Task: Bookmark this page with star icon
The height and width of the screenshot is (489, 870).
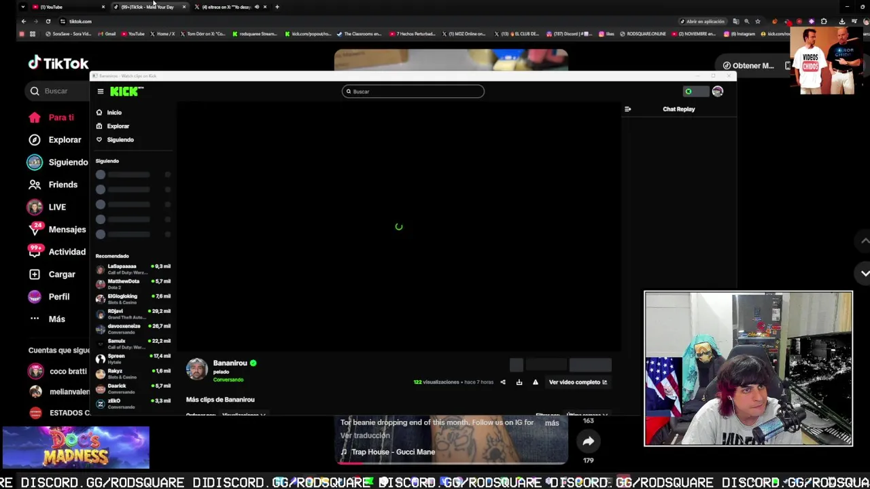Action: click(758, 21)
